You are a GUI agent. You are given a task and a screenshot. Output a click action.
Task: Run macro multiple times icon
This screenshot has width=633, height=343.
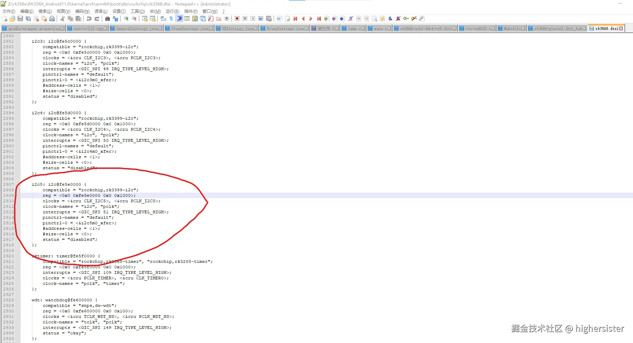coord(261,19)
